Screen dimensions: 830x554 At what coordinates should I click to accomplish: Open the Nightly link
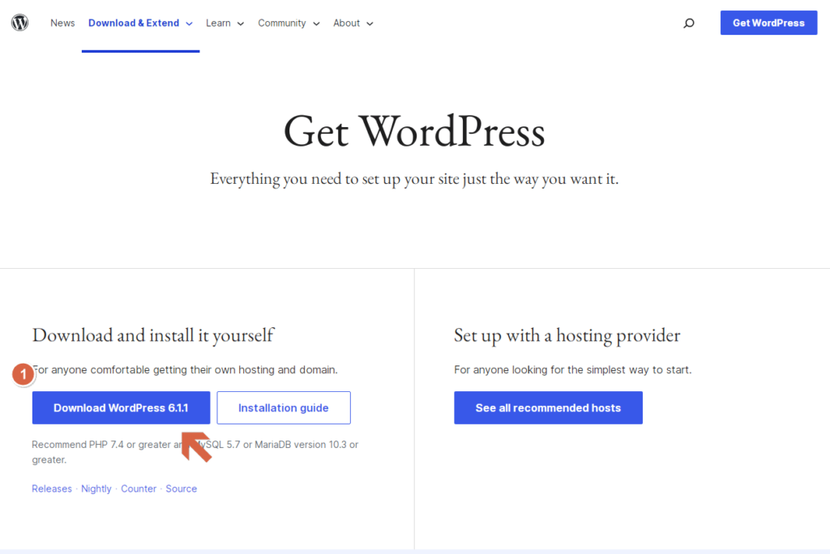[x=96, y=488]
